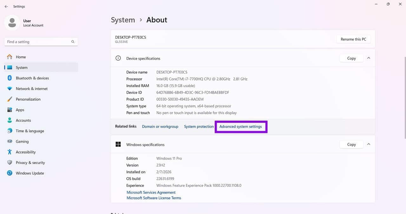Click the back arrow in Settings title bar

6,6
